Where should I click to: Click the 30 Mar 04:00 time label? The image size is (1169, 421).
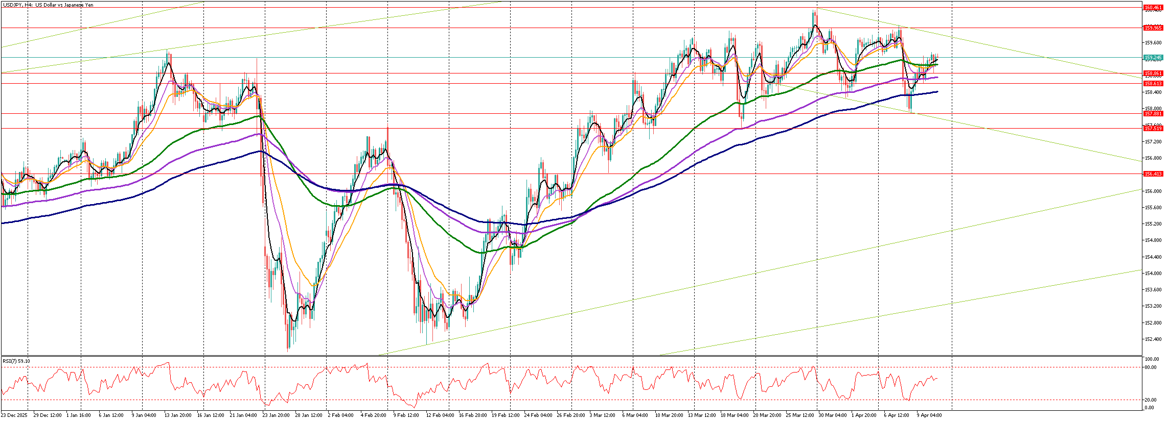(x=831, y=415)
